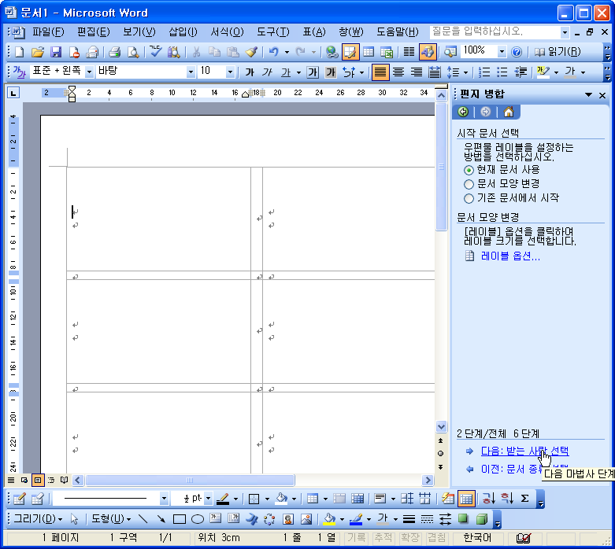Viewport: 615px width, 549px height.
Task: Activate the format painter brush
Action: coord(251,52)
